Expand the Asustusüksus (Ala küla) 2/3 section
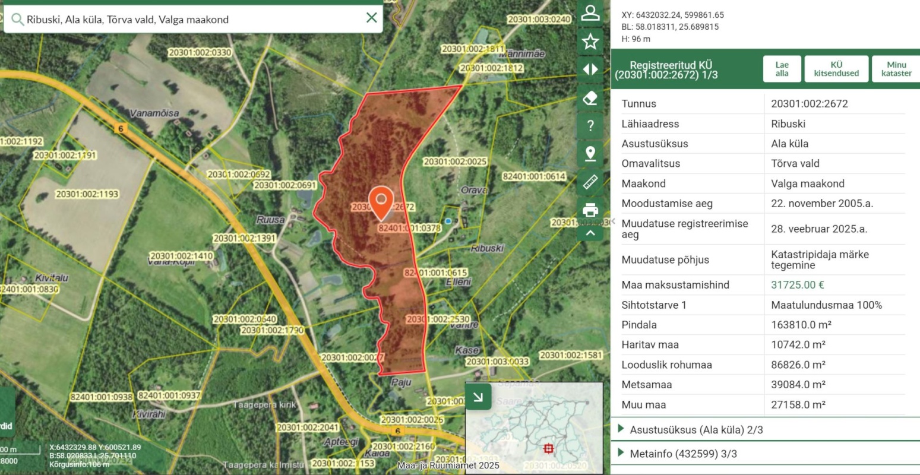This screenshot has height=475, width=920. [x=696, y=429]
